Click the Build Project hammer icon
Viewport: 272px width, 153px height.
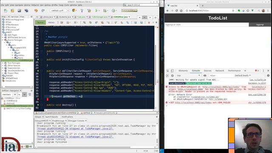point(82,11)
